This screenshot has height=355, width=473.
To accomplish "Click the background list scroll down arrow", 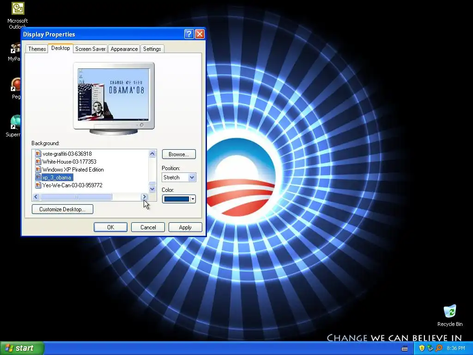I will click(152, 189).
